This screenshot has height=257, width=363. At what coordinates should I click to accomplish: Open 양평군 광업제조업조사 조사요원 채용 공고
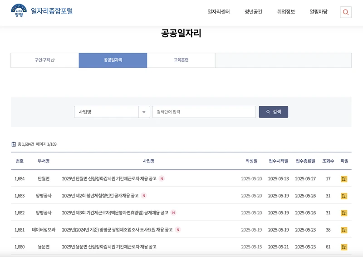117,230
